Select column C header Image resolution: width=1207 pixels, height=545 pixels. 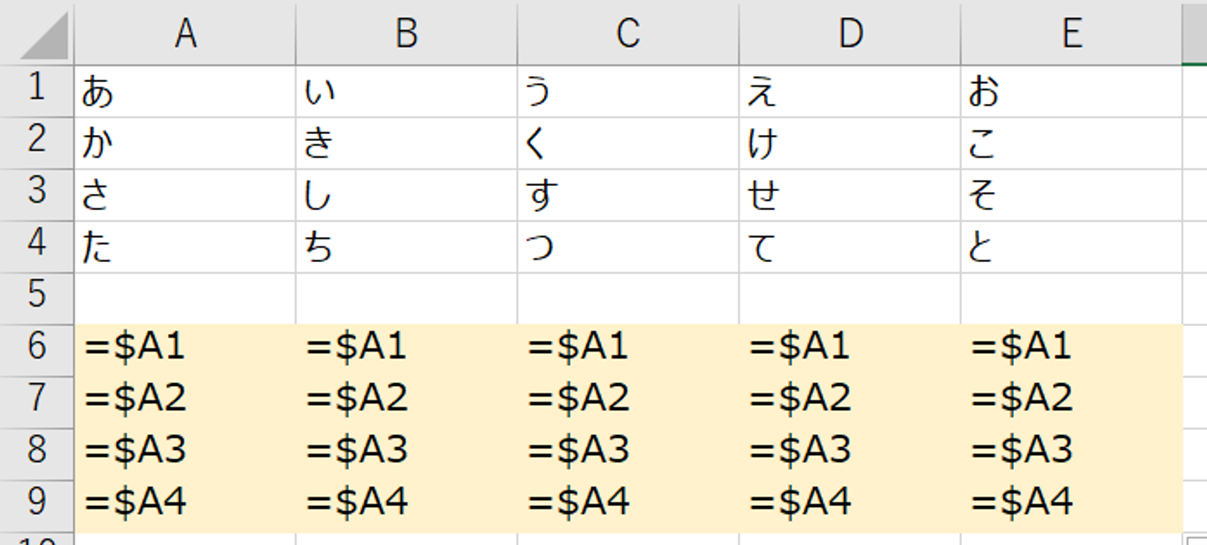tap(629, 33)
